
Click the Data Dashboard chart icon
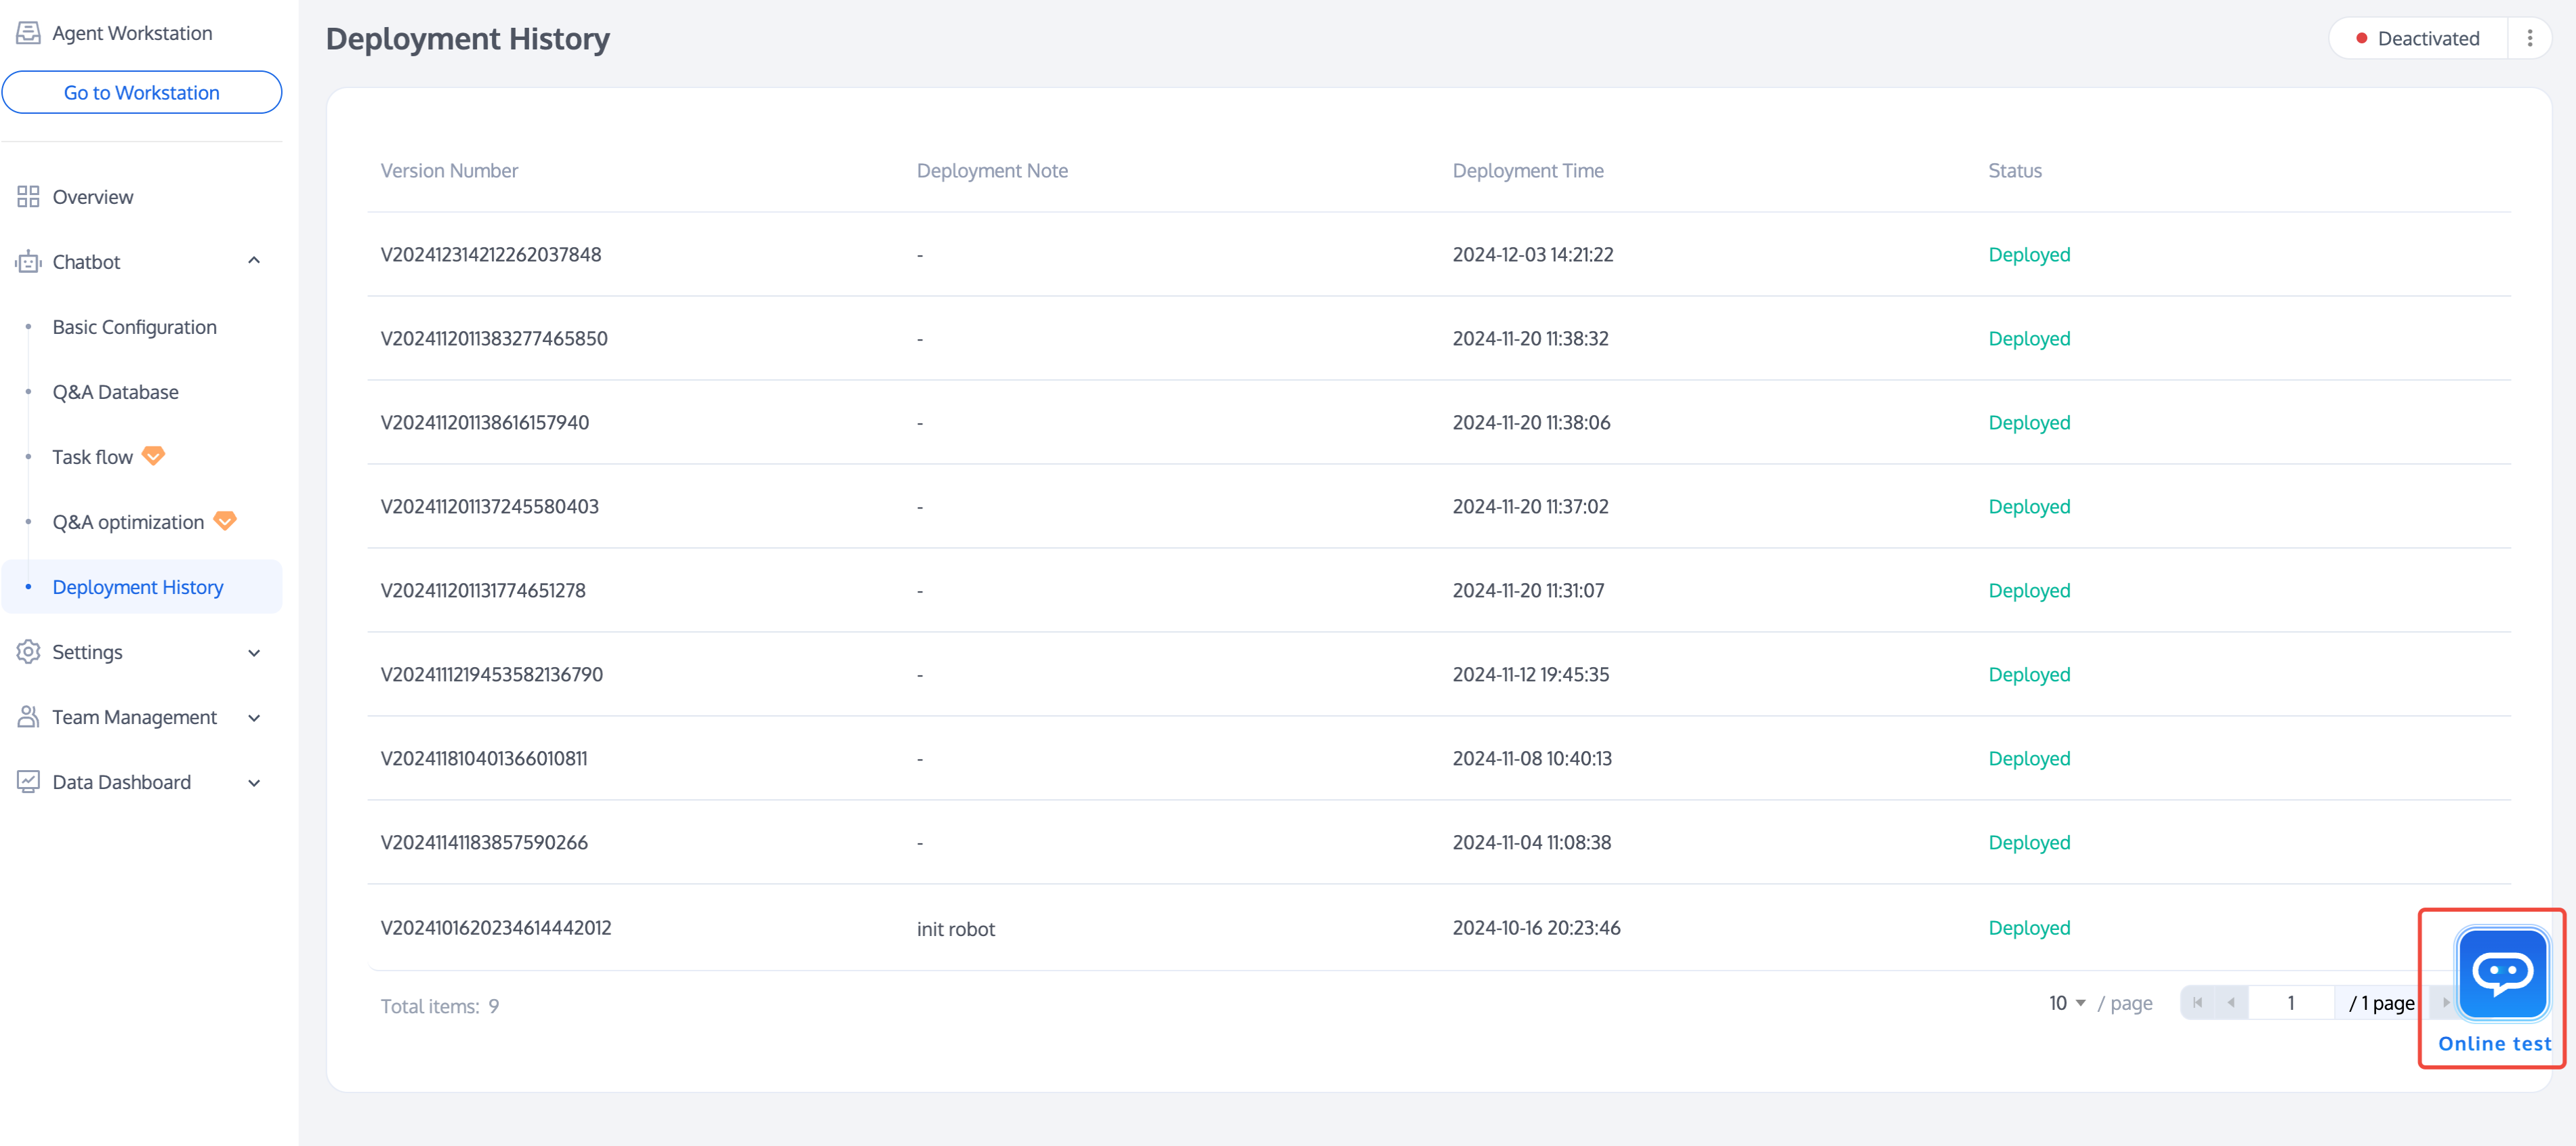click(x=28, y=782)
